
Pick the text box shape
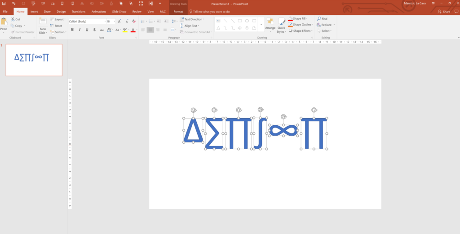pyautogui.click(x=218, y=21)
